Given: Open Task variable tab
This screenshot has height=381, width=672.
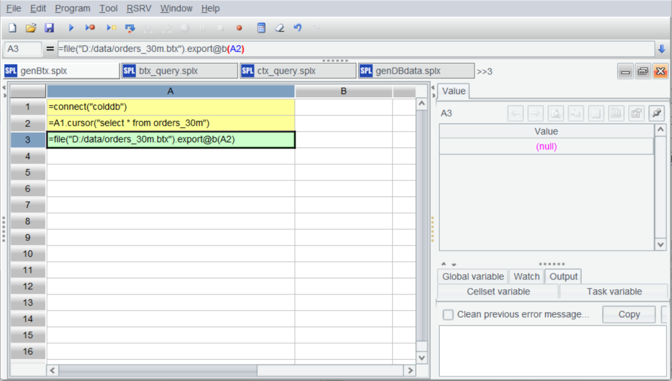Looking at the screenshot, I should pyautogui.click(x=614, y=292).
